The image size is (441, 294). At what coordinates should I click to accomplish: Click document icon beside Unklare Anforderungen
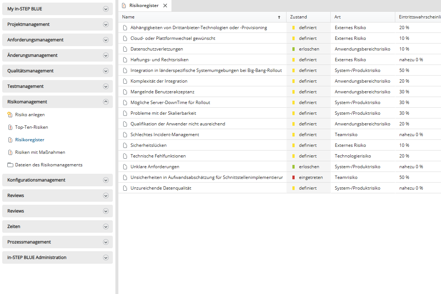click(125, 167)
